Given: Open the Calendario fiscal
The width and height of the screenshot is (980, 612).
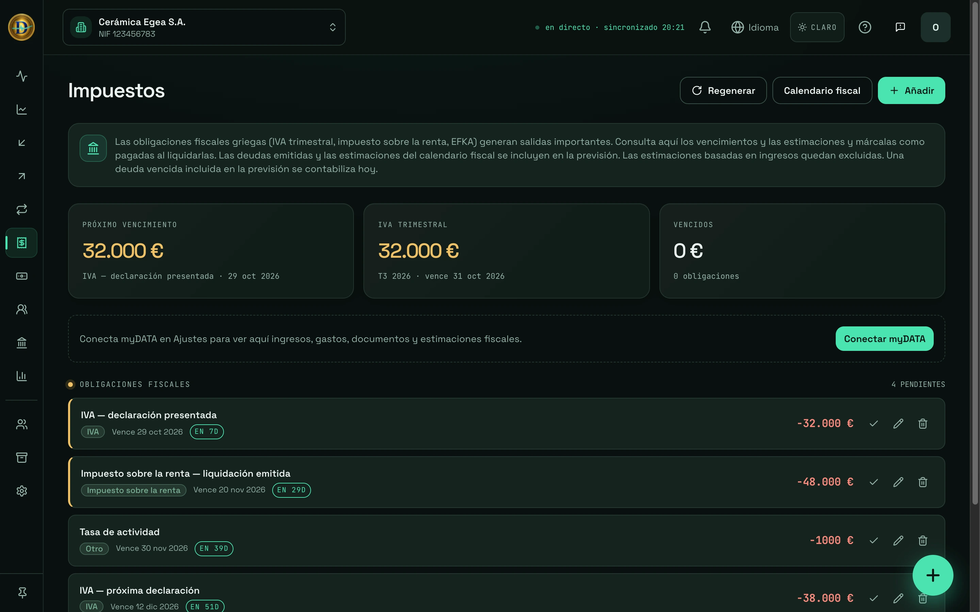Looking at the screenshot, I should (822, 90).
